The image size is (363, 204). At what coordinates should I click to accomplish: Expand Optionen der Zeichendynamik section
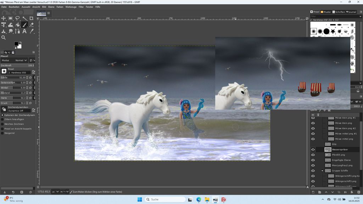(x=2, y=115)
